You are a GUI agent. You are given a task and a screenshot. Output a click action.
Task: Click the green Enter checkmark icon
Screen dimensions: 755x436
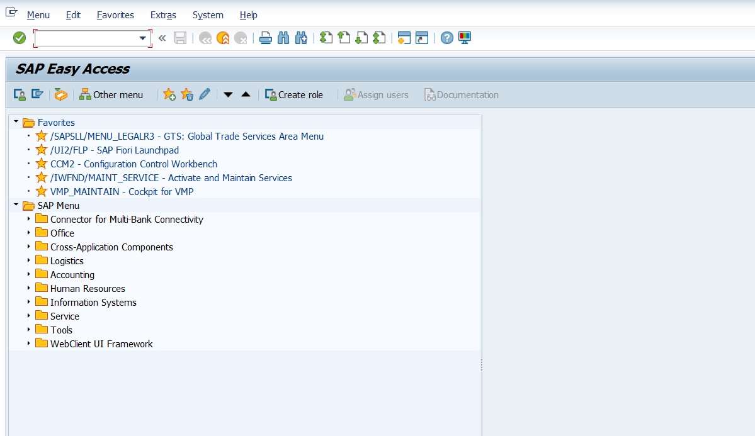(x=20, y=38)
